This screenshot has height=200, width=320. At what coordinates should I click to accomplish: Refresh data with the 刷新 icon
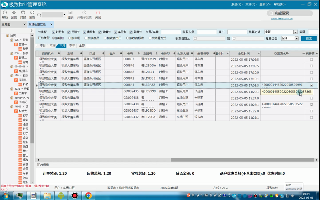click(32, 13)
